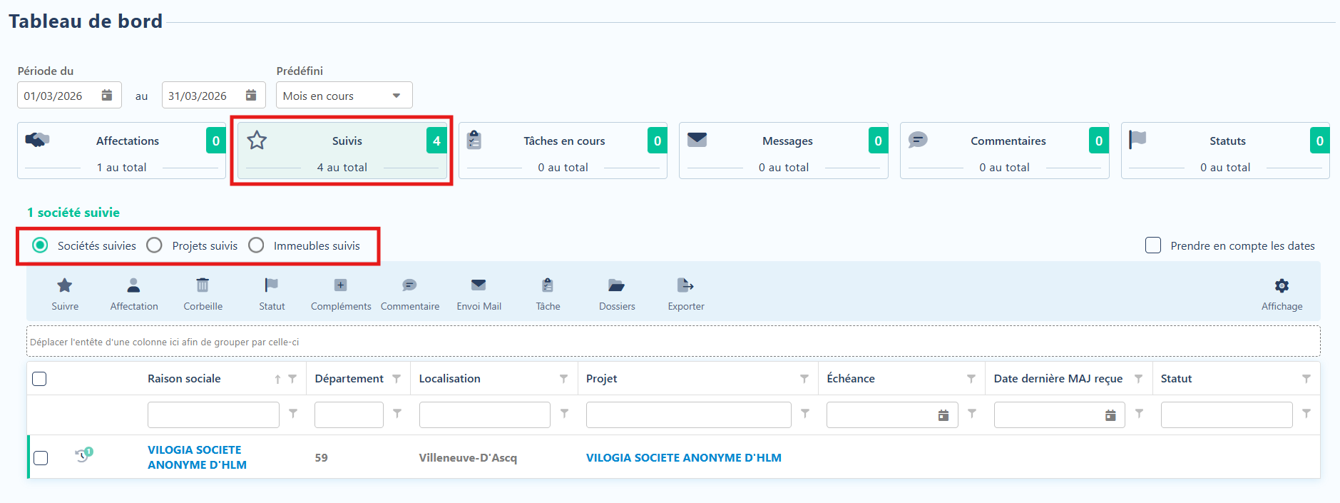
Task: Switch to the Tâches en cours tile
Action: 563,151
